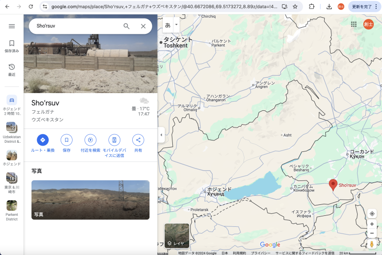Click the Directions route button
Screen dimensions: 382x255
point(42,140)
